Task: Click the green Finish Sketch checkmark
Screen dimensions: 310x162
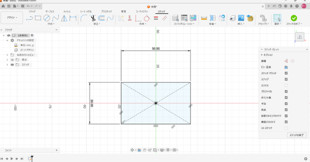Action: tap(294, 18)
